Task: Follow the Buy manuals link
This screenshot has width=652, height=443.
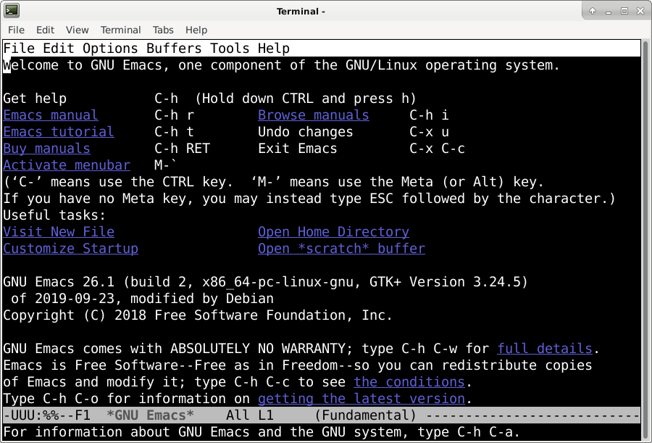Action: [x=46, y=148]
